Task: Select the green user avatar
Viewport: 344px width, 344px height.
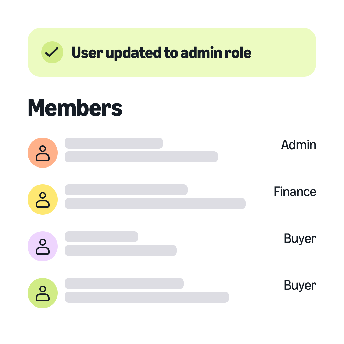Action: (x=43, y=293)
